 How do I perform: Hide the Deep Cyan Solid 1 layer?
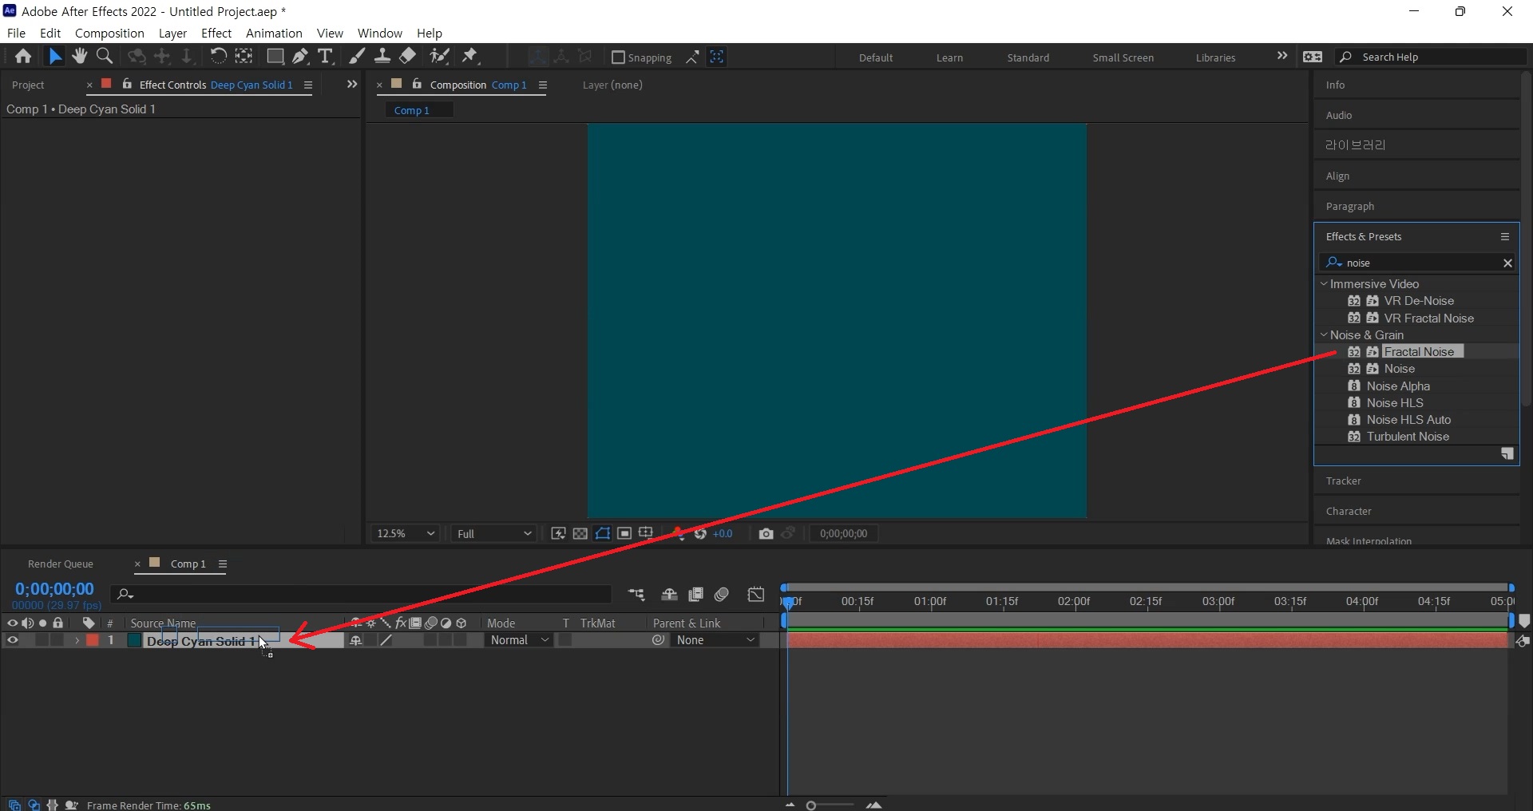(12, 640)
